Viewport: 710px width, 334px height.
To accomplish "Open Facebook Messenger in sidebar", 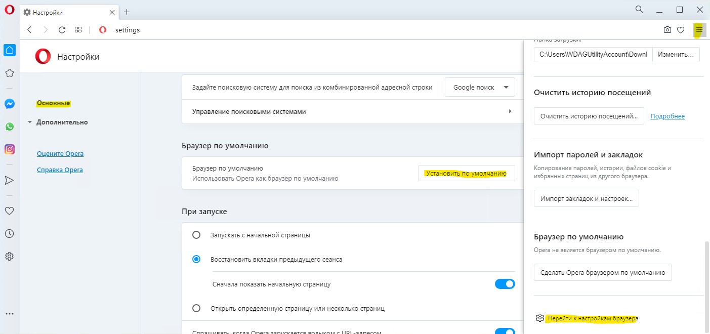I will pos(9,104).
